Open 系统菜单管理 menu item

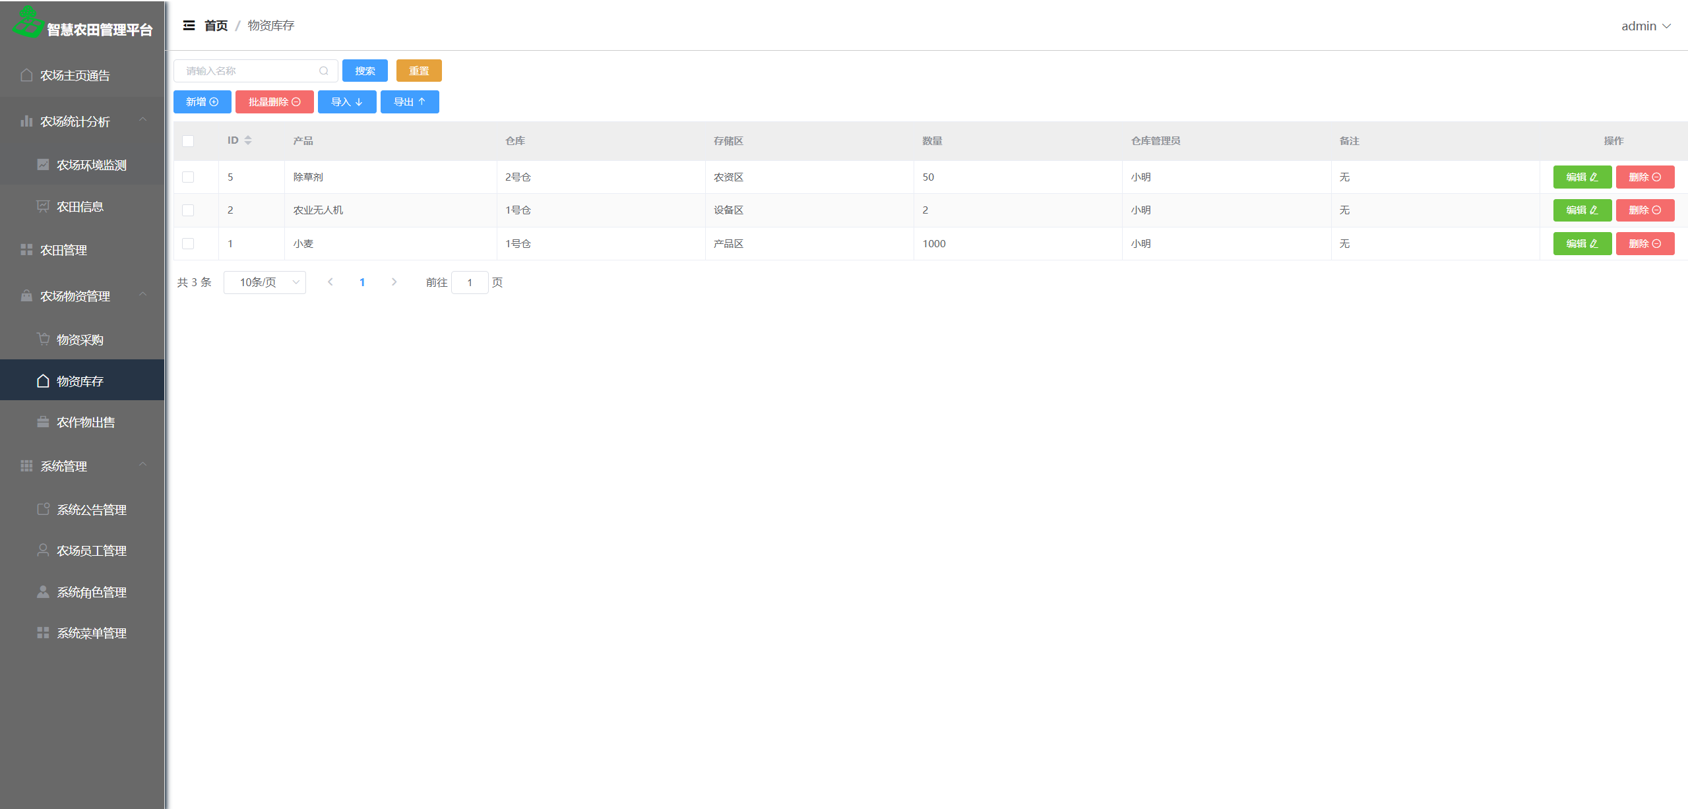pos(92,634)
